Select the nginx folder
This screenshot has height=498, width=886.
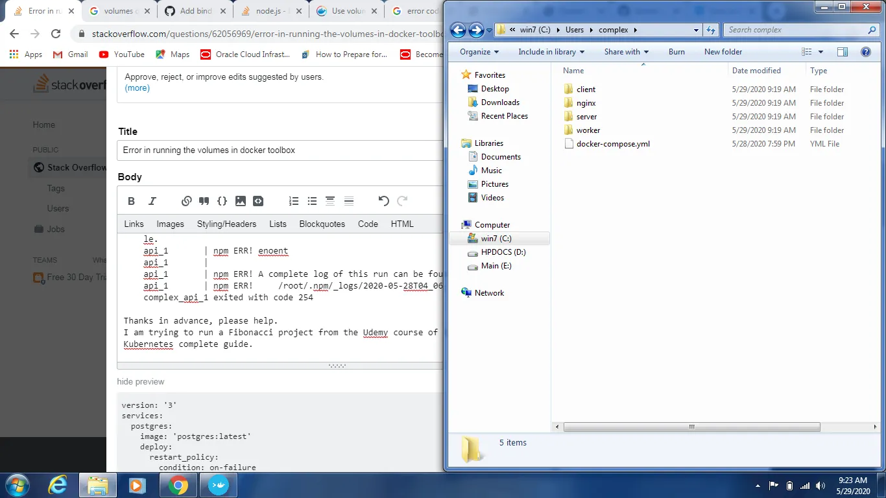[586, 103]
